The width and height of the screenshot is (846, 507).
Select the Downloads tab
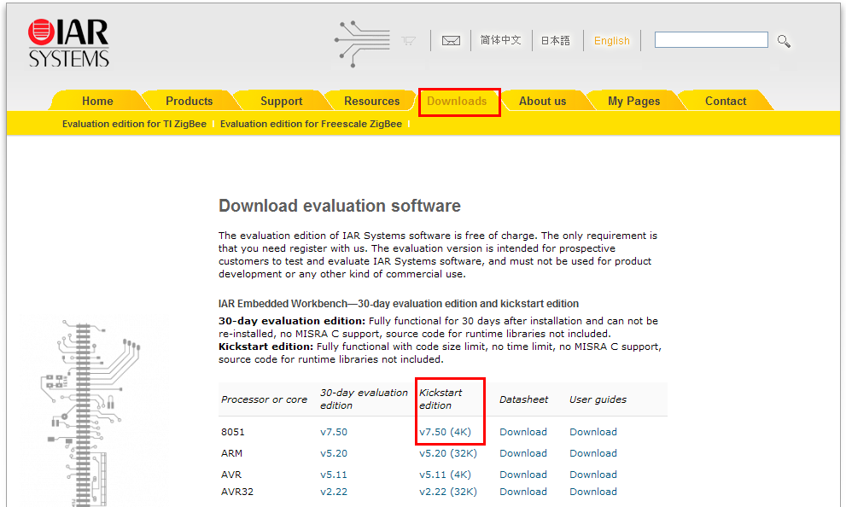(457, 101)
